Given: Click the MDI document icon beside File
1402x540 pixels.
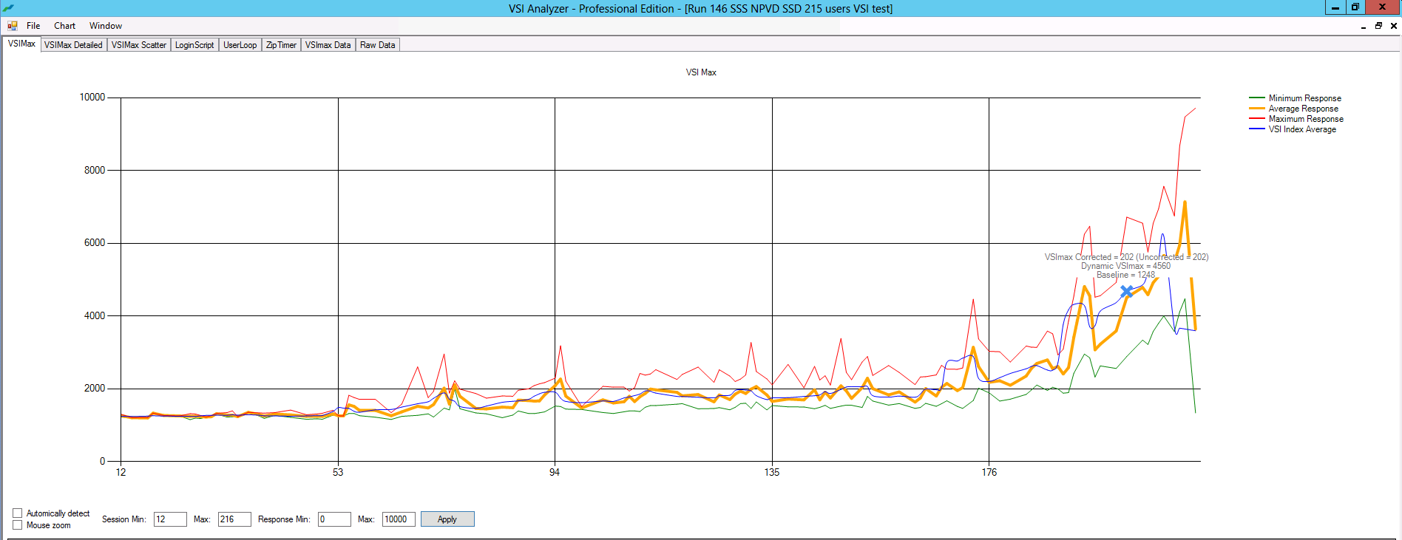Looking at the screenshot, I should pos(13,26).
